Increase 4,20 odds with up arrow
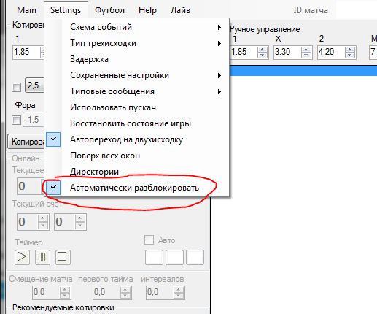This screenshot has height=314, width=377. pyautogui.click(x=350, y=50)
